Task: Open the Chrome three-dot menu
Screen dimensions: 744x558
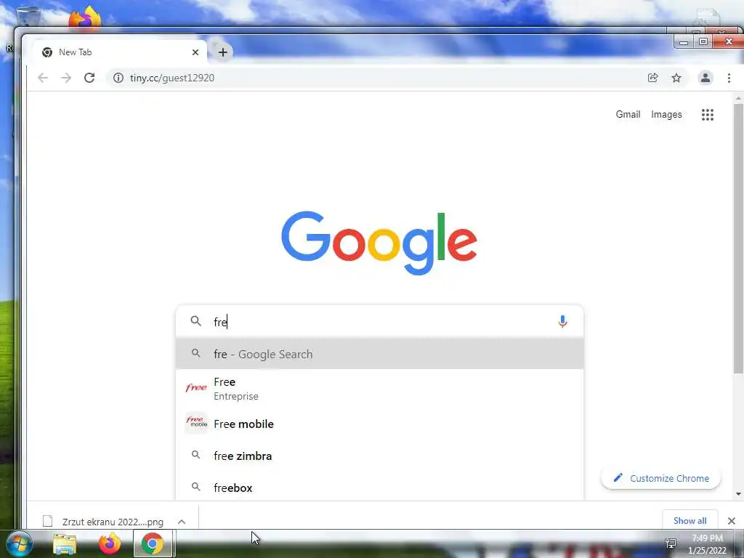Action: pyautogui.click(x=729, y=78)
